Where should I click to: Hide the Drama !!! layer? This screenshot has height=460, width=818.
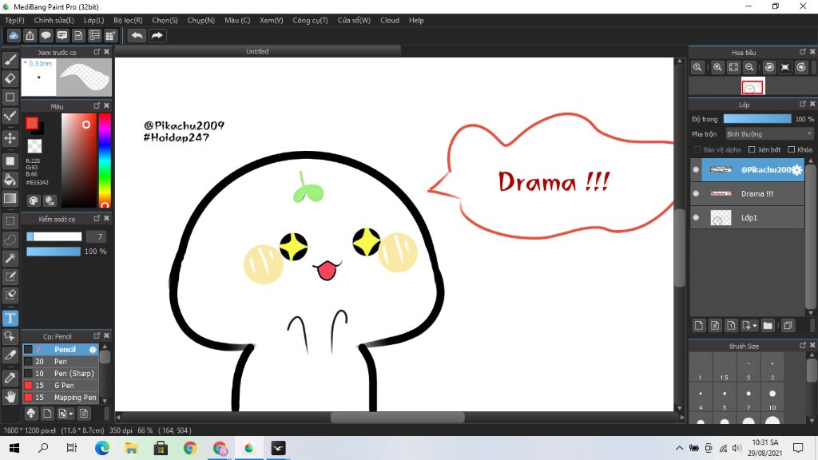pyautogui.click(x=696, y=193)
